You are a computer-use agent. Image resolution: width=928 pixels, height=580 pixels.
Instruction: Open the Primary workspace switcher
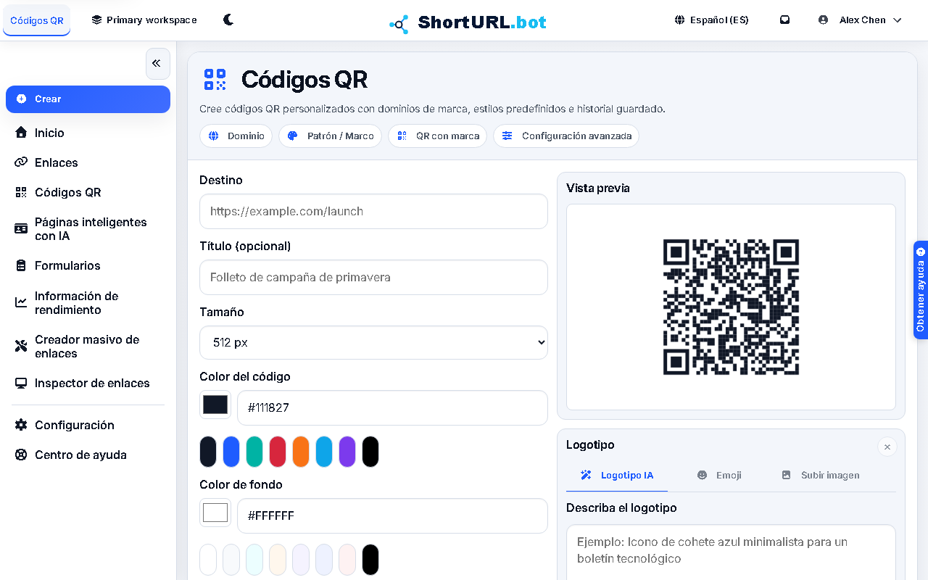tap(144, 20)
